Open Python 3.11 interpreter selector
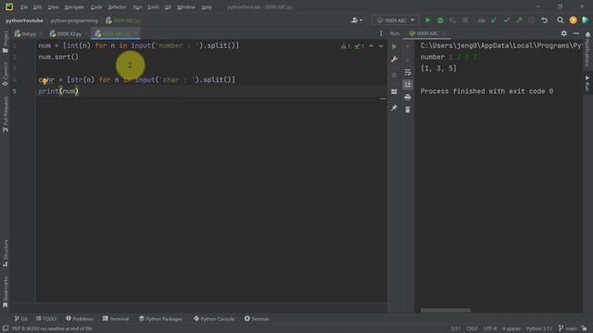The image size is (593, 333). pyautogui.click(x=539, y=328)
